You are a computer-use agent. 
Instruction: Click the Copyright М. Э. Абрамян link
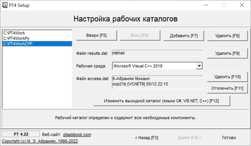tap(40, 141)
